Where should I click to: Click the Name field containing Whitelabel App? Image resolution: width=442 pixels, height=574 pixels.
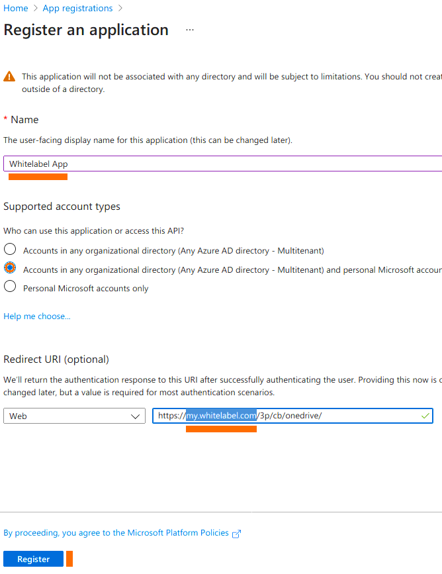tap(218, 164)
